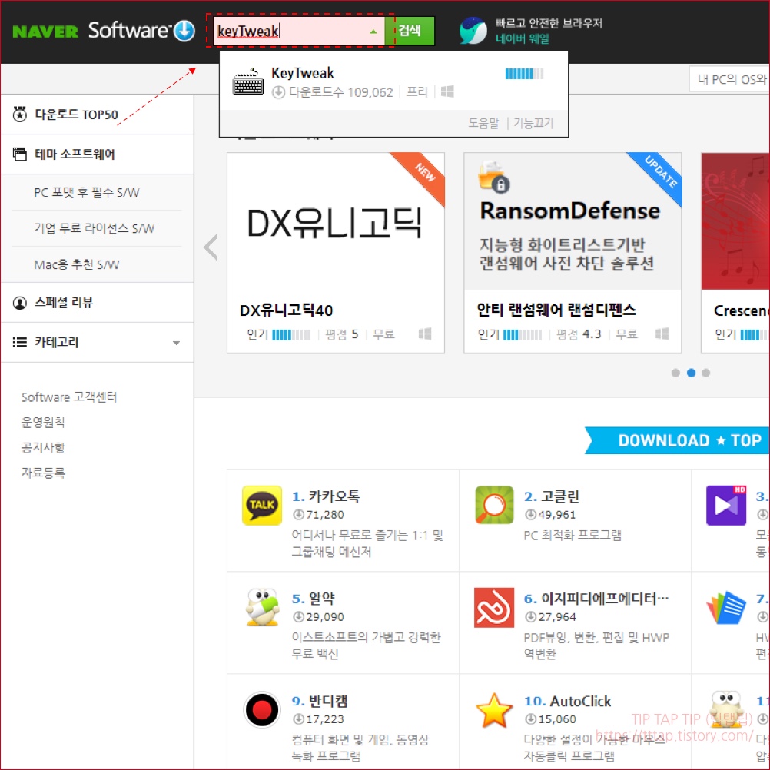Click the KeyTweak popularity bar indicator
The image size is (770, 770).
pos(524,74)
